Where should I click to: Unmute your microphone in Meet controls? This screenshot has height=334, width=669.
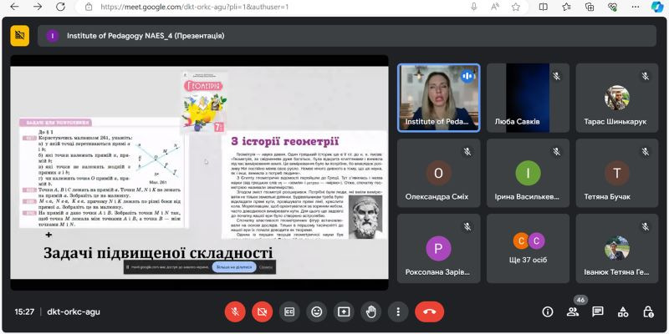pyautogui.click(x=235, y=311)
